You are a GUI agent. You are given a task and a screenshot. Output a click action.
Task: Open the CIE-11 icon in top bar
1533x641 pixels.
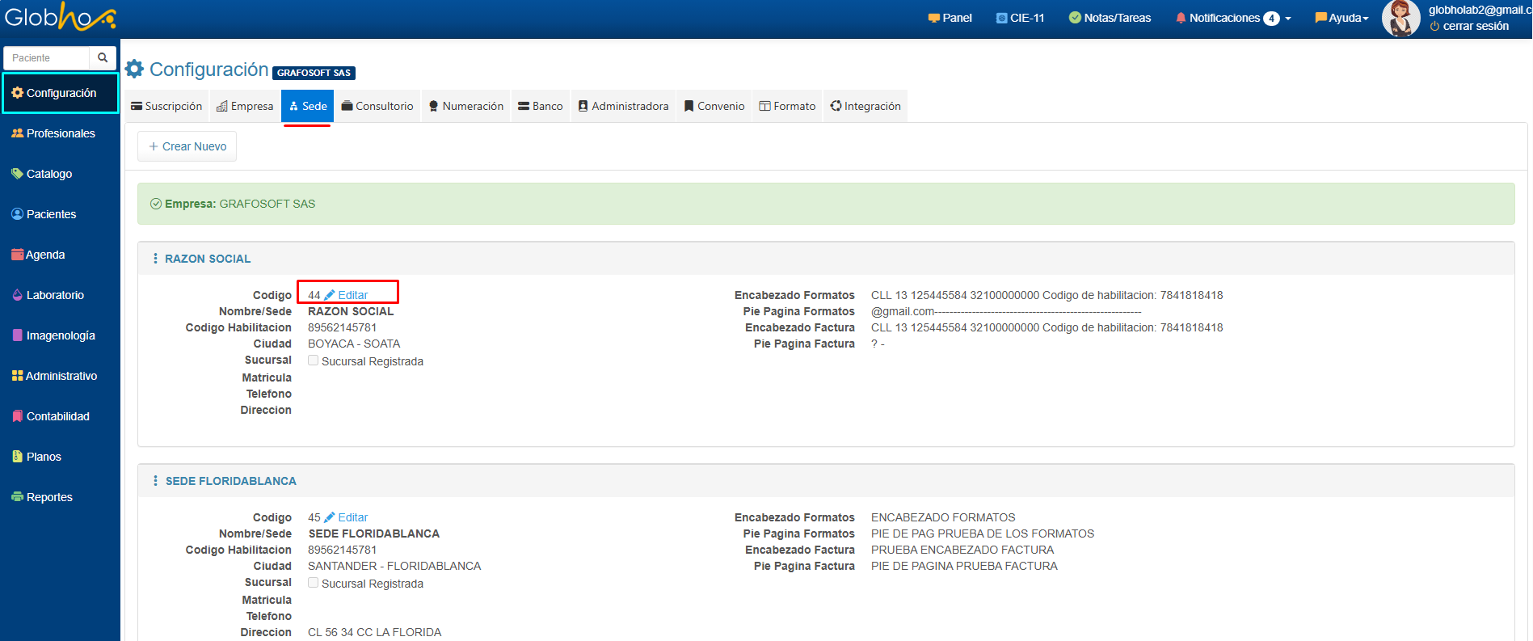(1002, 18)
